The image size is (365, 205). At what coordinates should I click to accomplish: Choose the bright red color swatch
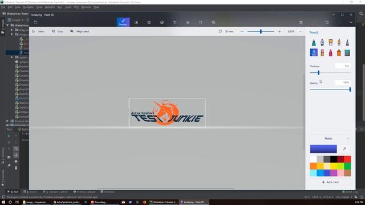pyautogui.click(x=347, y=159)
